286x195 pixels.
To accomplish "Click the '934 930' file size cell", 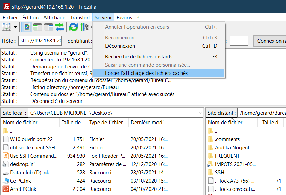I will pos(76,156).
